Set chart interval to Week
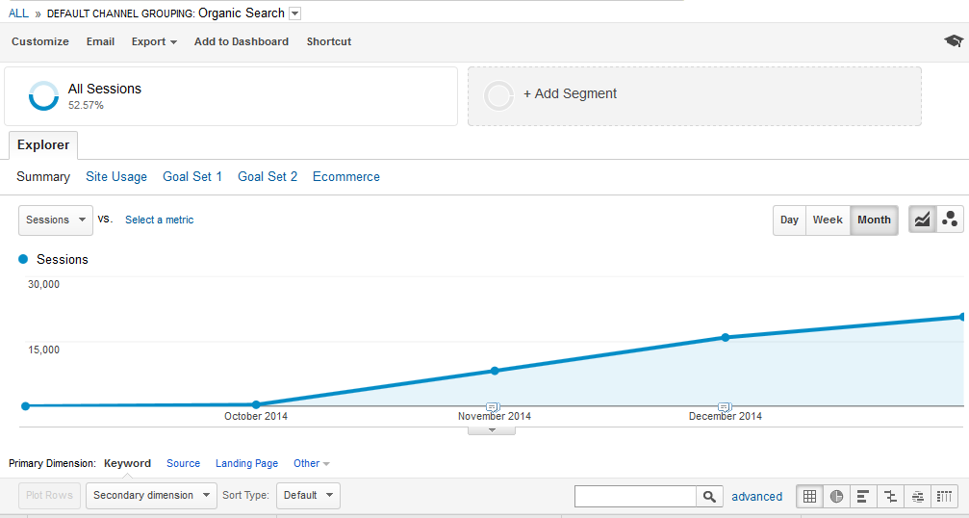The image size is (969, 518). tap(828, 220)
